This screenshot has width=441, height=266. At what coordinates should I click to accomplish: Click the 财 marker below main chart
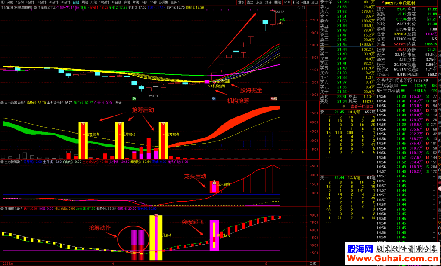(214, 99)
